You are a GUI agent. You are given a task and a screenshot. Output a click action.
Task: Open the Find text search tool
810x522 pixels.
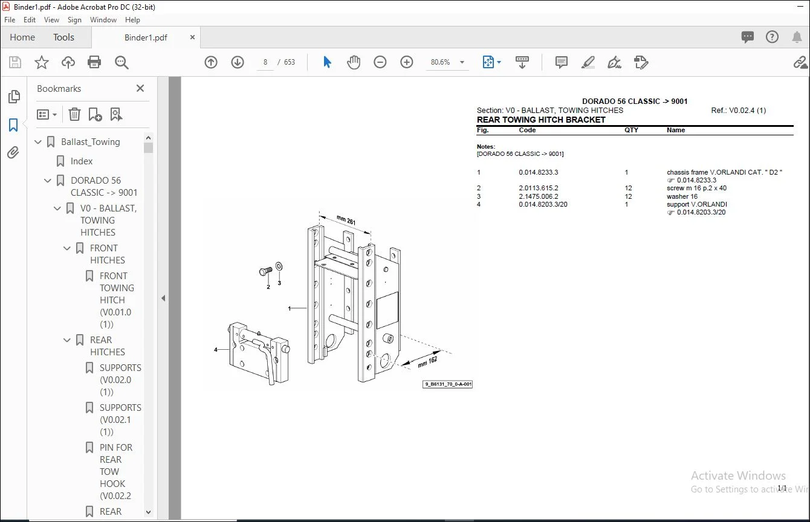(121, 62)
